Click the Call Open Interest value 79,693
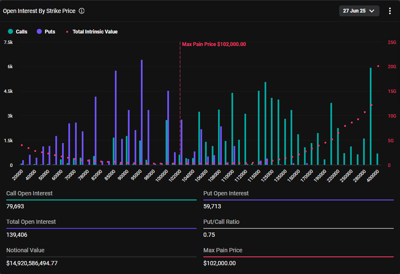Screen dimensions: 400x274 point(15,206)
